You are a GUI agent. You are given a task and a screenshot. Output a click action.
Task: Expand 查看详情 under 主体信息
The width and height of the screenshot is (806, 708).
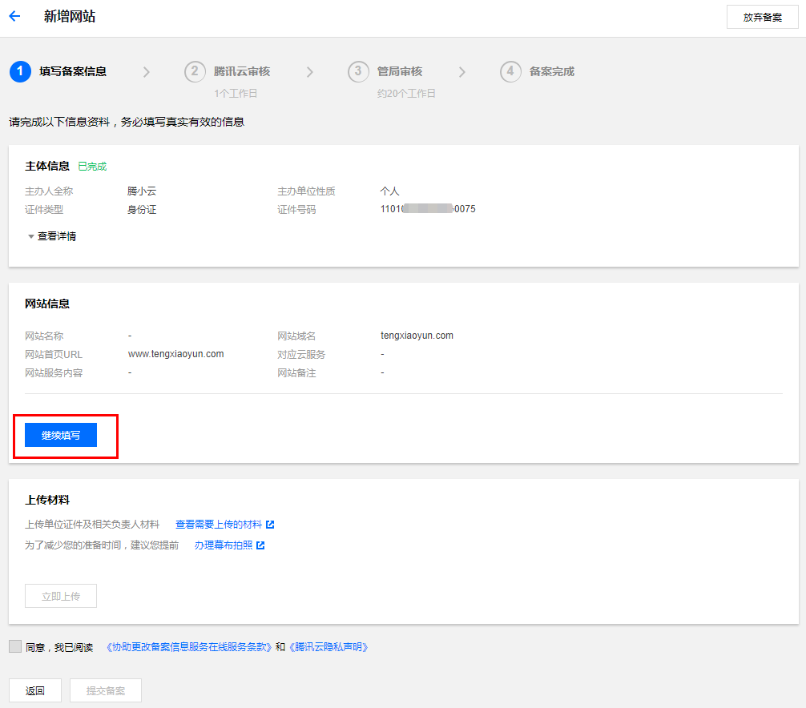[52, 236]
